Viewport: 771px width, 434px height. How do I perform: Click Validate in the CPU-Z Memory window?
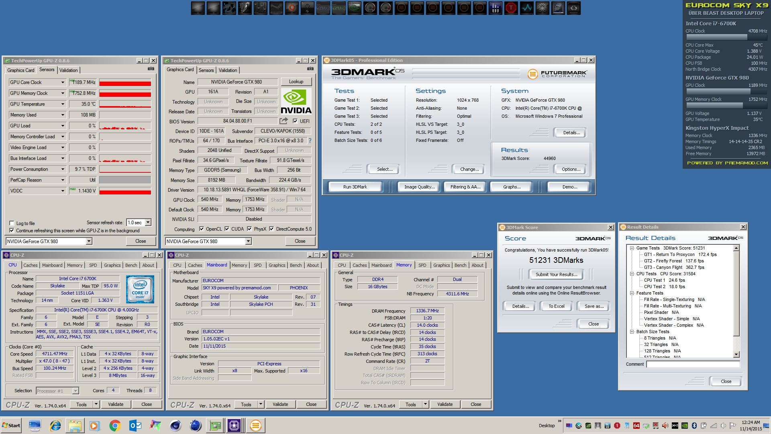(445, 404)
